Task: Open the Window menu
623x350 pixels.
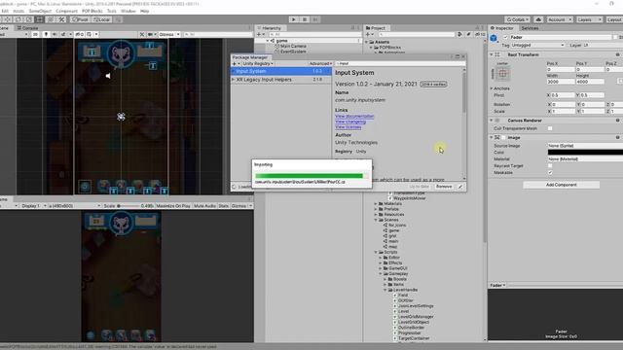Action: click(128, 11)
